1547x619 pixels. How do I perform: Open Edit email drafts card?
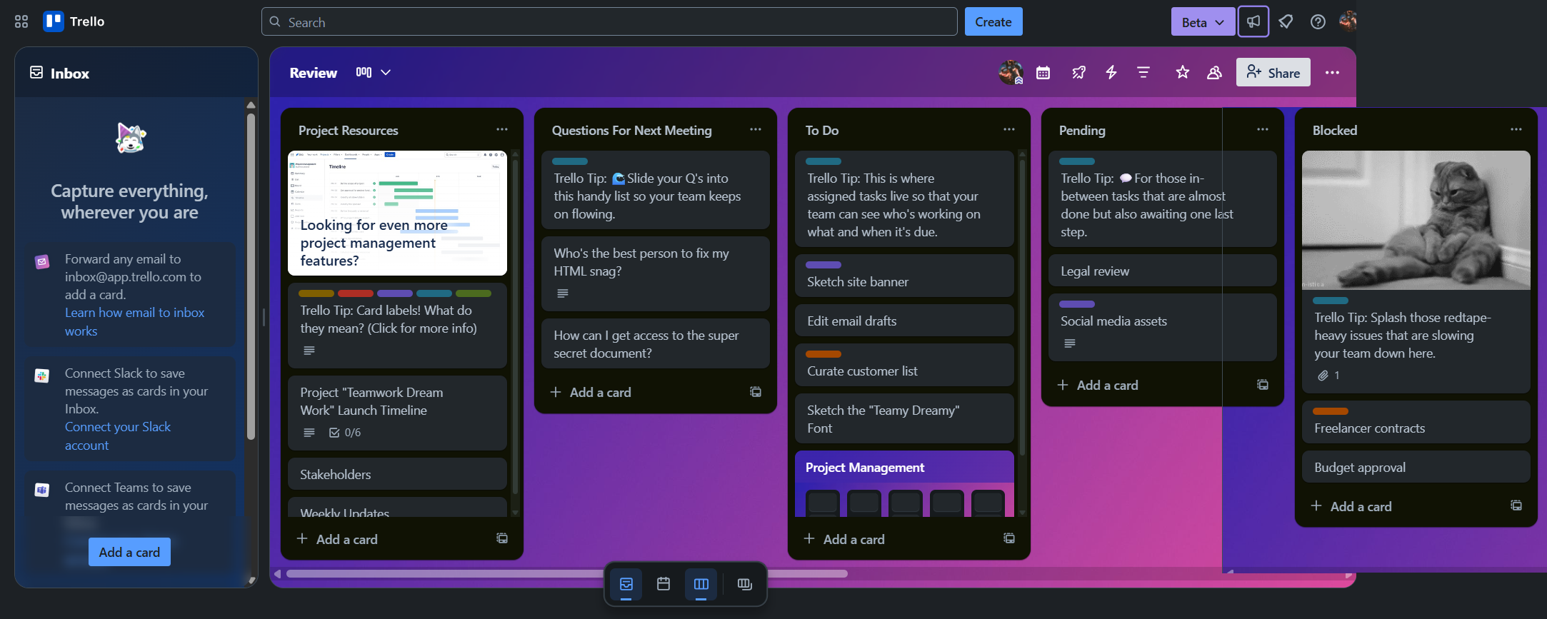click(904, 321)
